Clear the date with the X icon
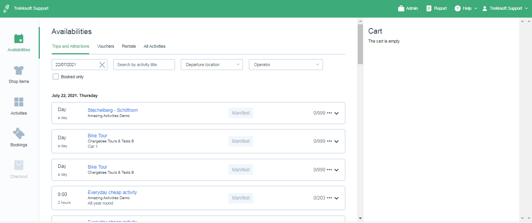The width and height of the screenshot is (532, 223). [x=102, y=65]
